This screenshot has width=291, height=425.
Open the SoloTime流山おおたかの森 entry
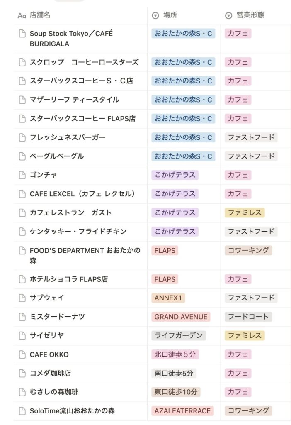pos(72,411)
